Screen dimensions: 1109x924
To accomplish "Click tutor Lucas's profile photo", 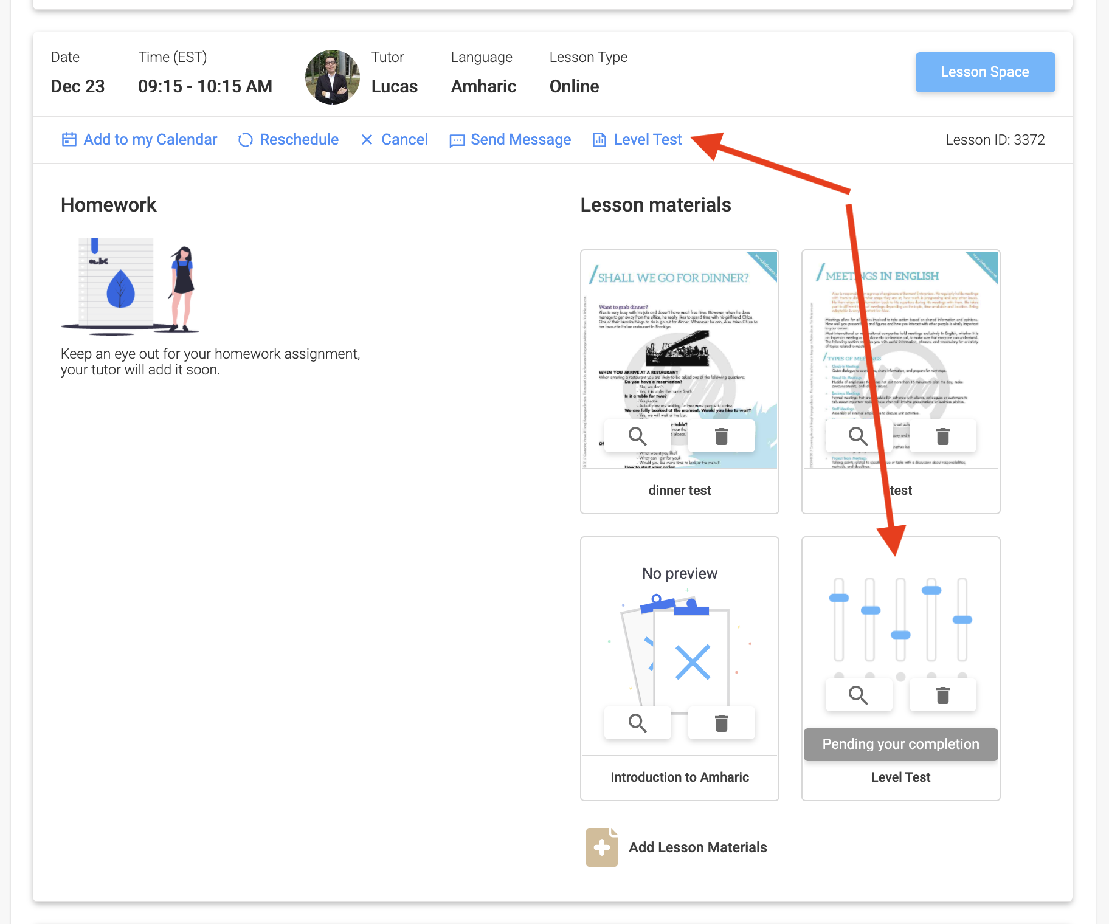I will 332,77.
